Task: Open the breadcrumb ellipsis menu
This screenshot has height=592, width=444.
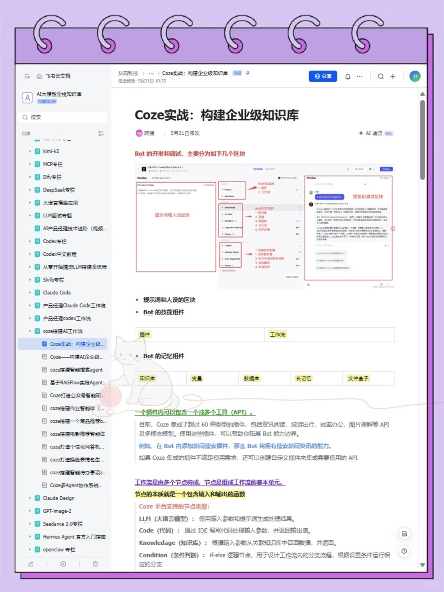Action: tap(151, 73)
